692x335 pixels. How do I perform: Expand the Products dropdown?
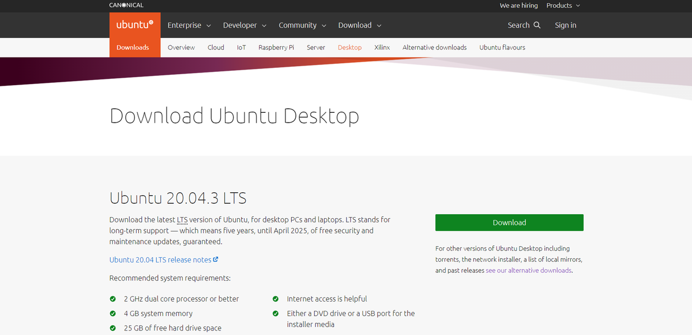coord(563,5)
